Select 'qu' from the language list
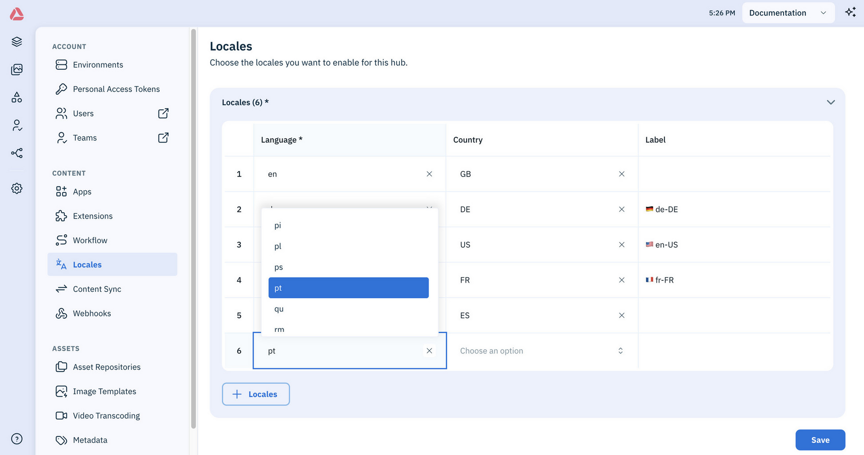Image resolution: width=864 pixels, height=455 pixels. pyautogui.click(x=348, y=309)
